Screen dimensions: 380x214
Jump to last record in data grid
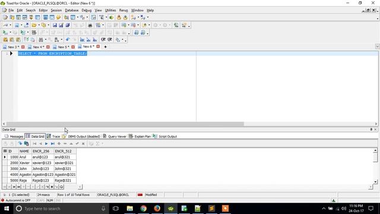tap(53, 144)
